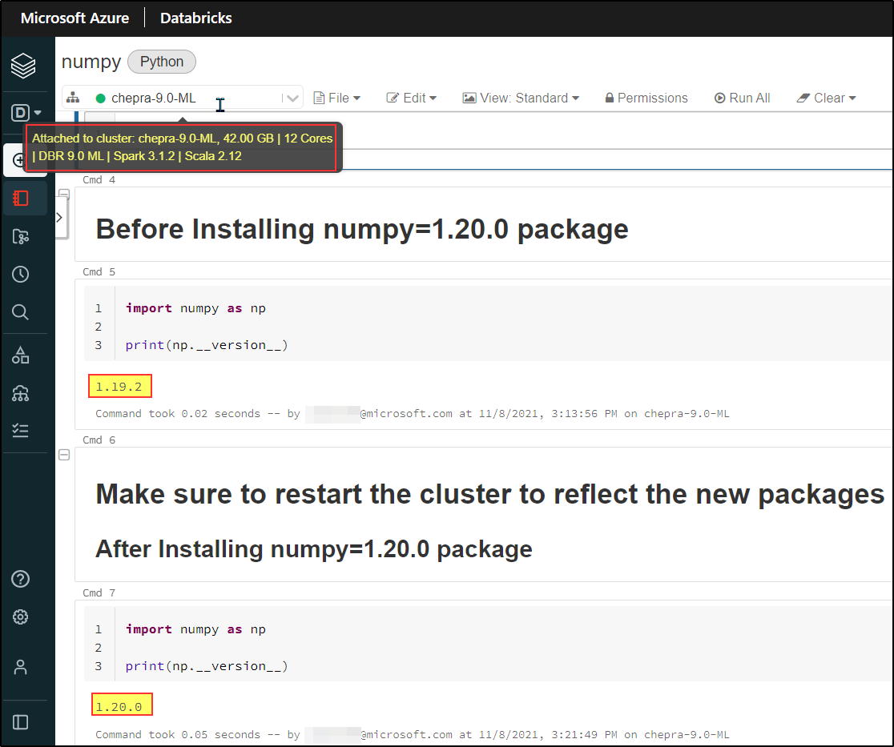Open Compute clusters icon in sidebar
This screenshot has height=747, width=894.
[21, 393]
